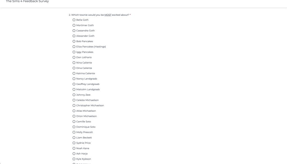Select Katrina Caliente
The width and height of the screenshot is (287, 164).
(74, 73)
